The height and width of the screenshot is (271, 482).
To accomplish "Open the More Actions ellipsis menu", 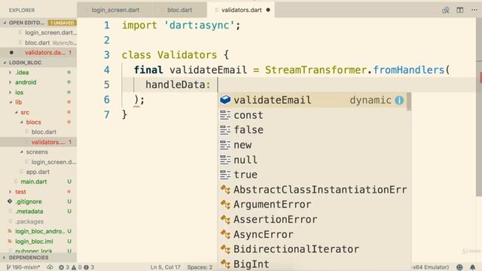I will coord(474,10).
